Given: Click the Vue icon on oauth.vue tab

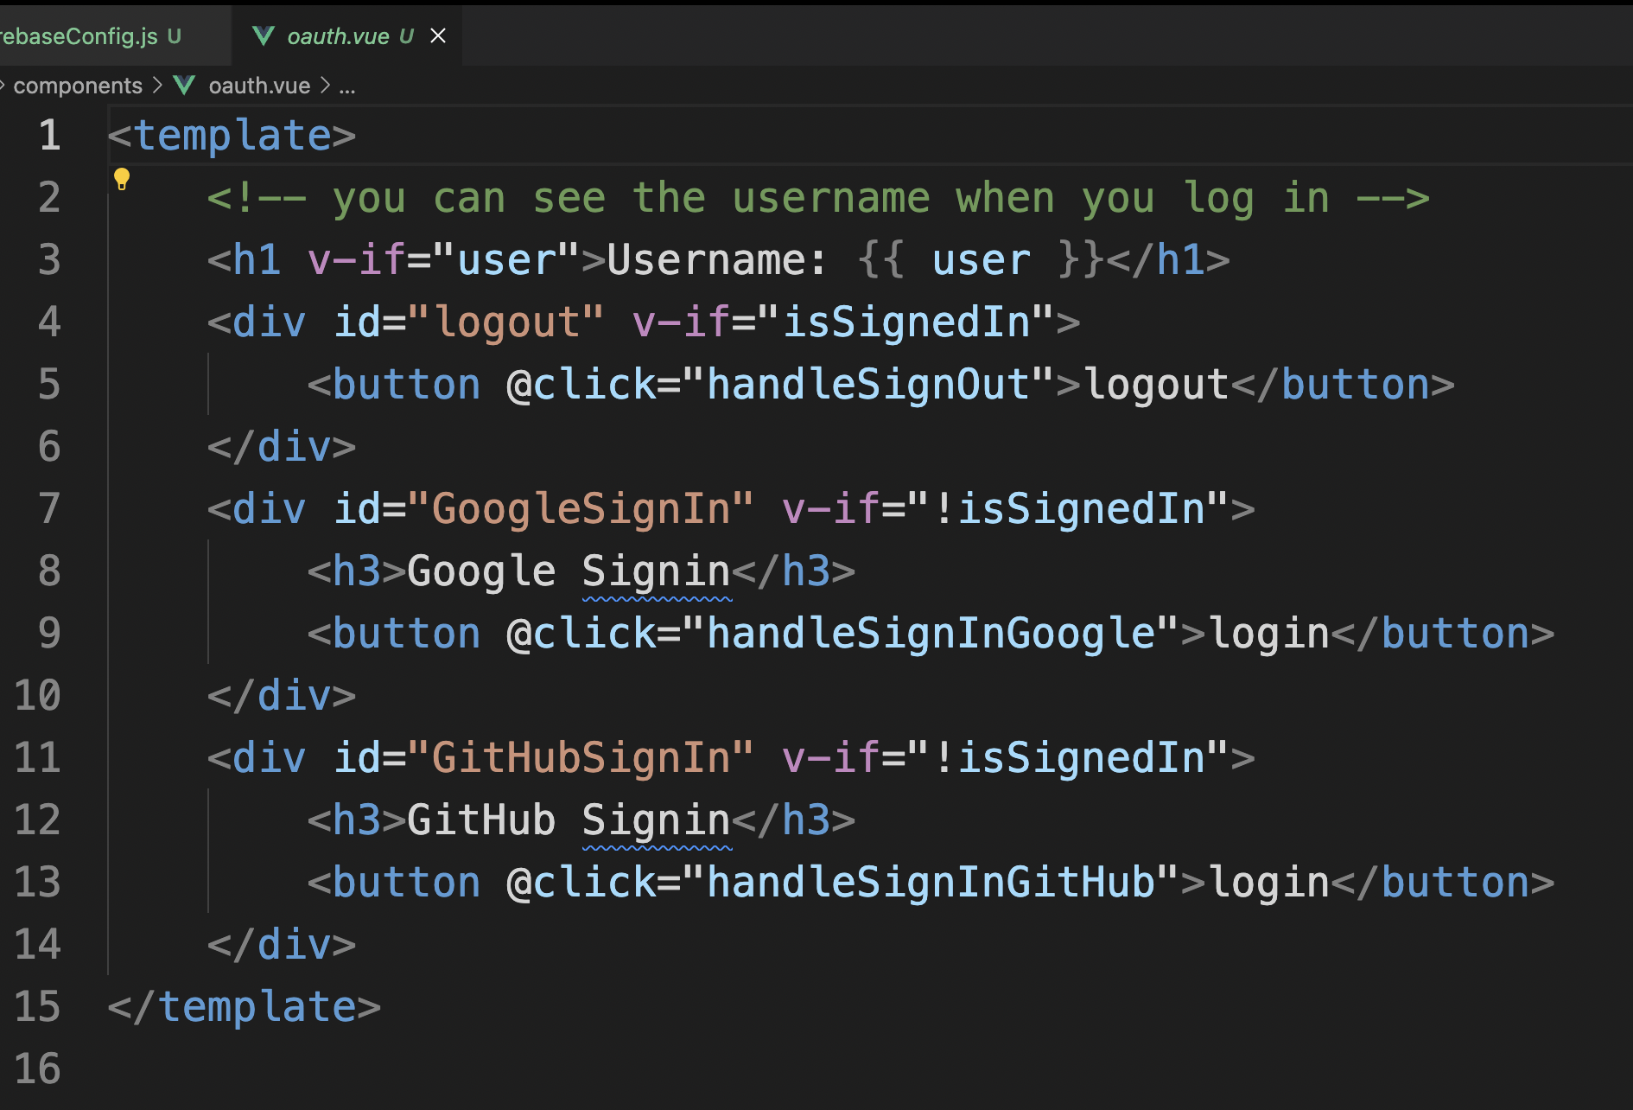Looking at the screenshot, I should [263, 35].
